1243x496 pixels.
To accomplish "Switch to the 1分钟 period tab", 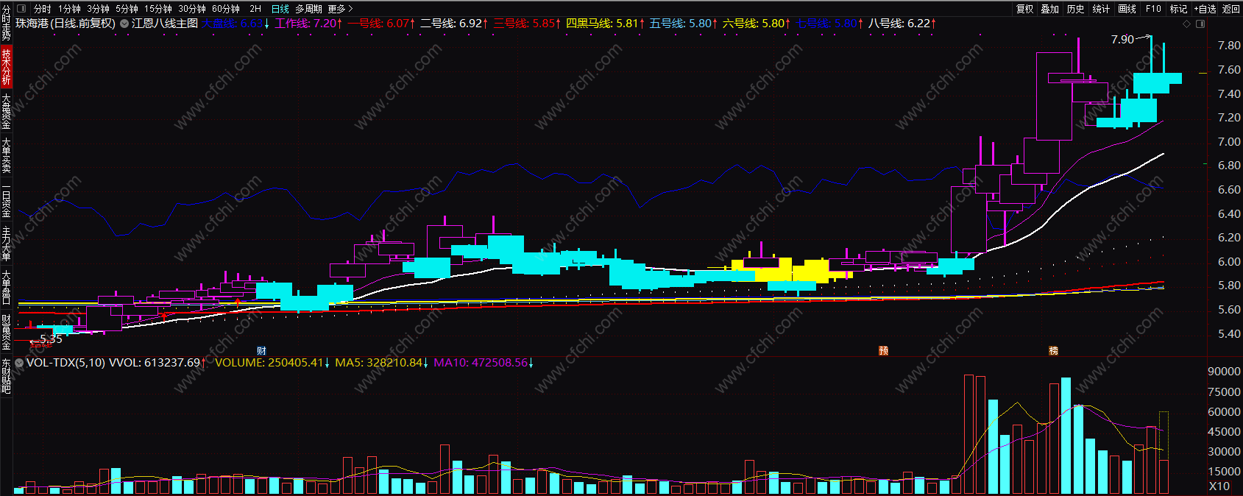I will coord(69,9).
